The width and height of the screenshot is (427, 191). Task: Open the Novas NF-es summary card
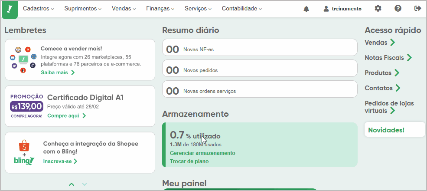click(260, 47)
